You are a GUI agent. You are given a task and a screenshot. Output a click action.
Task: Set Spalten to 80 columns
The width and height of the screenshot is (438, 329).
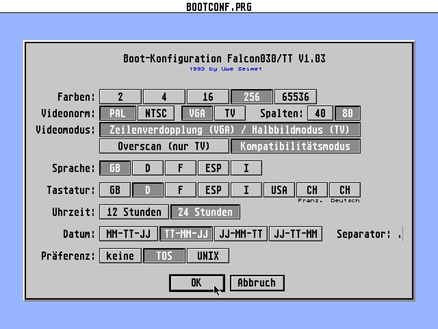[x=348, y=113]
